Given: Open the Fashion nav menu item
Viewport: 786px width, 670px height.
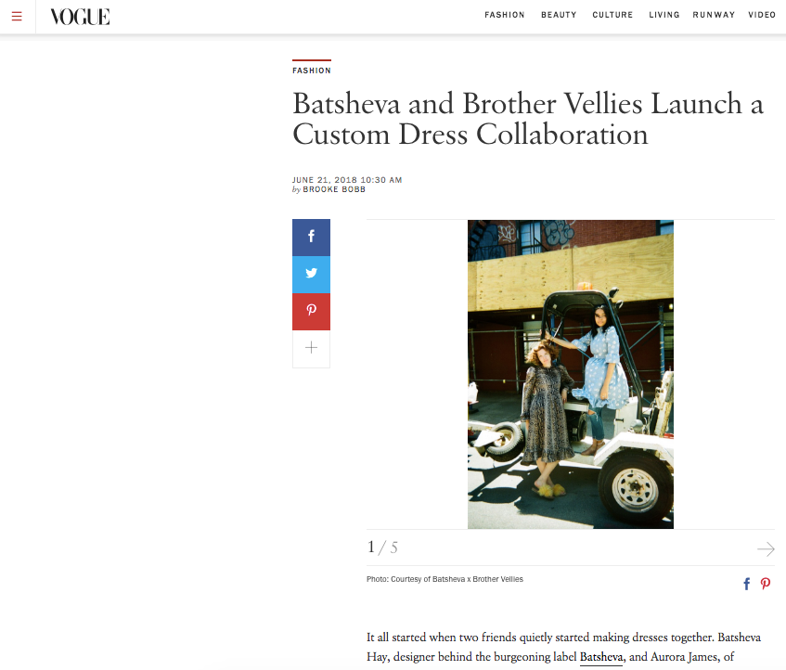Looking at the screenshot, I should [504, 15].
